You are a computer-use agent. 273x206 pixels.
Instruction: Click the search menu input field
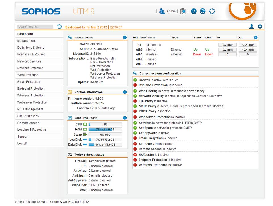click(x=35, y=27)
